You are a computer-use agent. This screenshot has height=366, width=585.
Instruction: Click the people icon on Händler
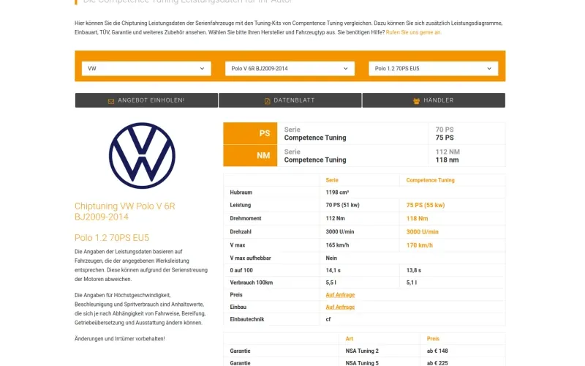[x=416, y=101]
